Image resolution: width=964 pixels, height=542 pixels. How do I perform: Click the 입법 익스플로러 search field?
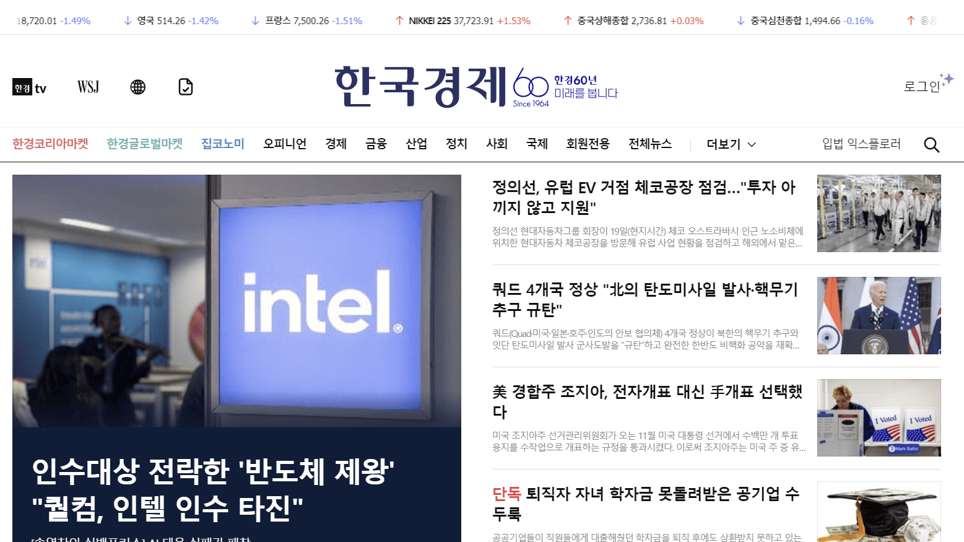(862, 144)
